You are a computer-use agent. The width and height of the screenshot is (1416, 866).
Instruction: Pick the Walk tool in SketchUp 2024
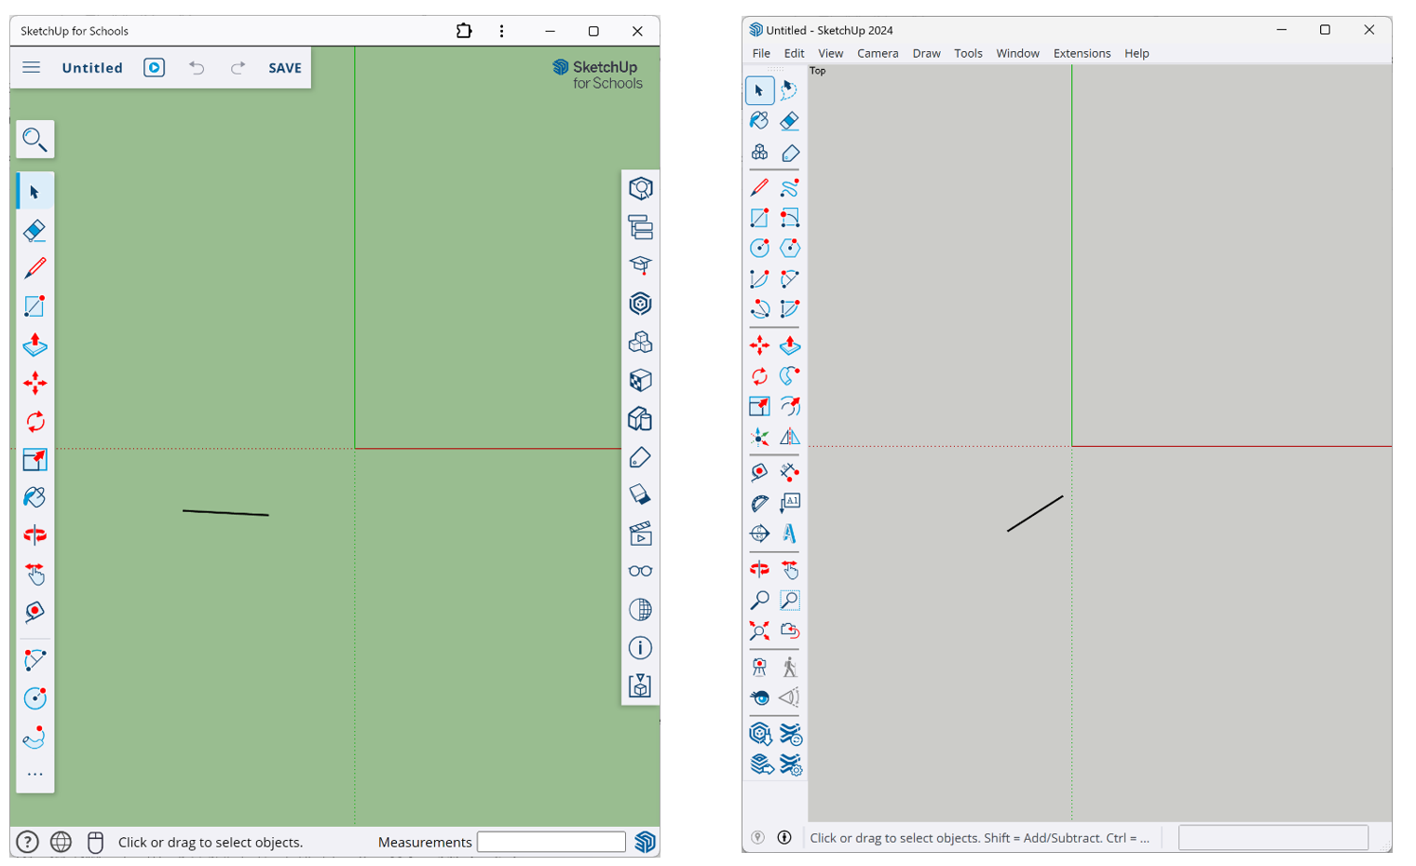tap(790, 667)
